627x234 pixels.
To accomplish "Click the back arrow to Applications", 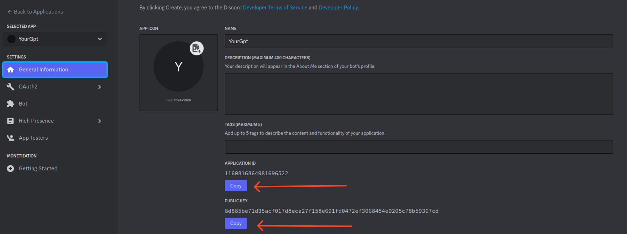I will pos(9,12).
